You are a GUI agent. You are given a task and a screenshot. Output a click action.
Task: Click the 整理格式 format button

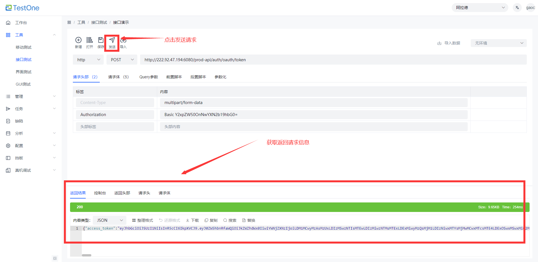(143, 220)
